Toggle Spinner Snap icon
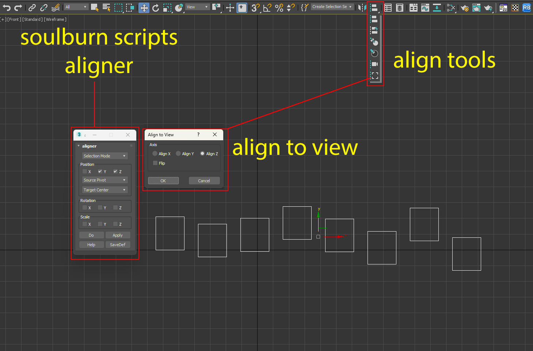Viewport: 533px width, 351px height. 291,7
